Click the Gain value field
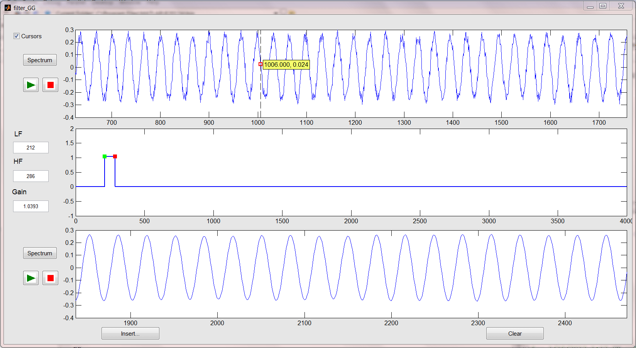636x348 pixels. point(30,206)
